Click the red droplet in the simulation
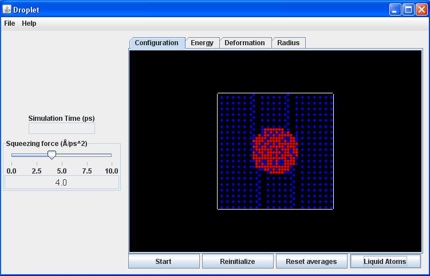The width and height of the screenshot is (430, 276). pos(274,151)
